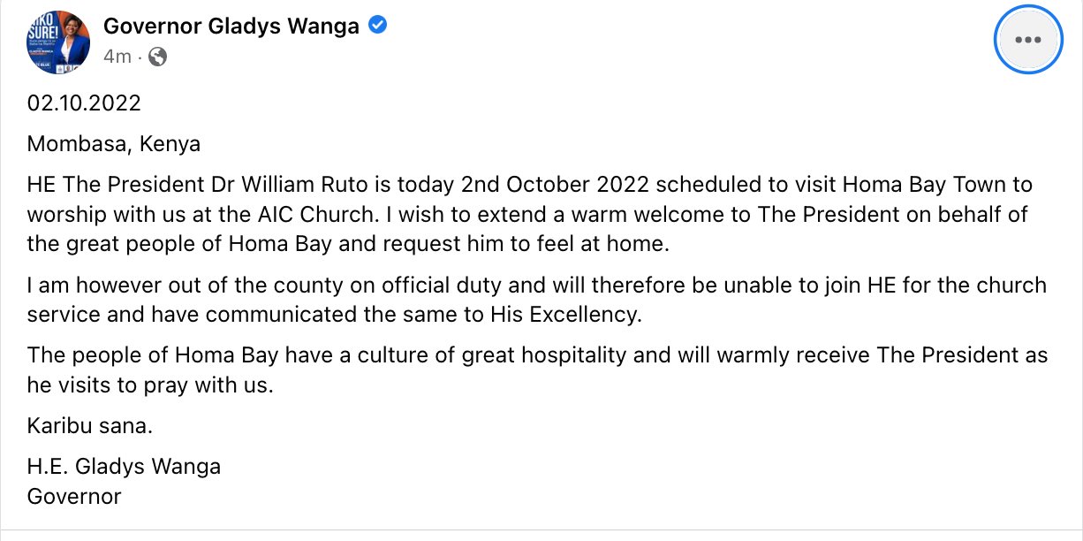
Task: Click the 4m post timestamp
Action: 117,57
